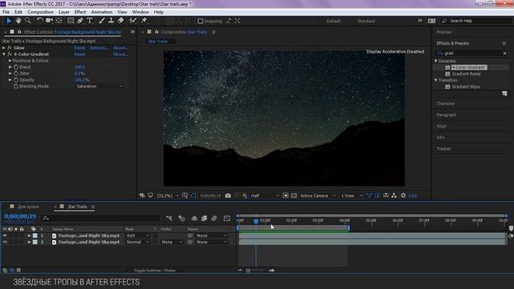The height and width of the screenshot is (289, 514).
Task: Choose the Standard workspace
Action: (366, 21)
